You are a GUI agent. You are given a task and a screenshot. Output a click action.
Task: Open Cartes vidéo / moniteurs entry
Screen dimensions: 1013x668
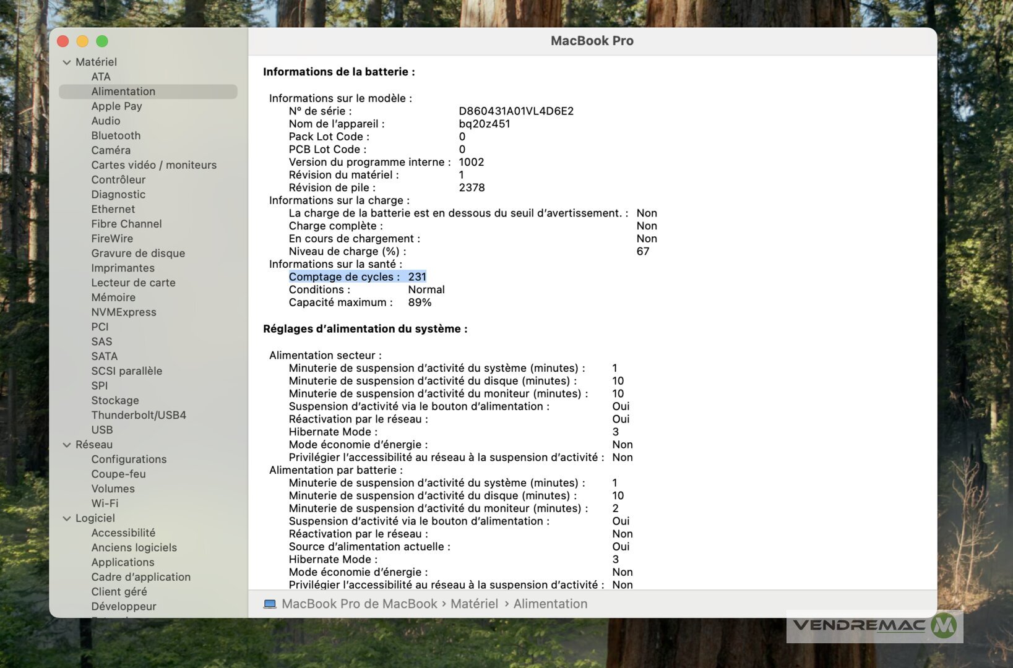point(153,165)
